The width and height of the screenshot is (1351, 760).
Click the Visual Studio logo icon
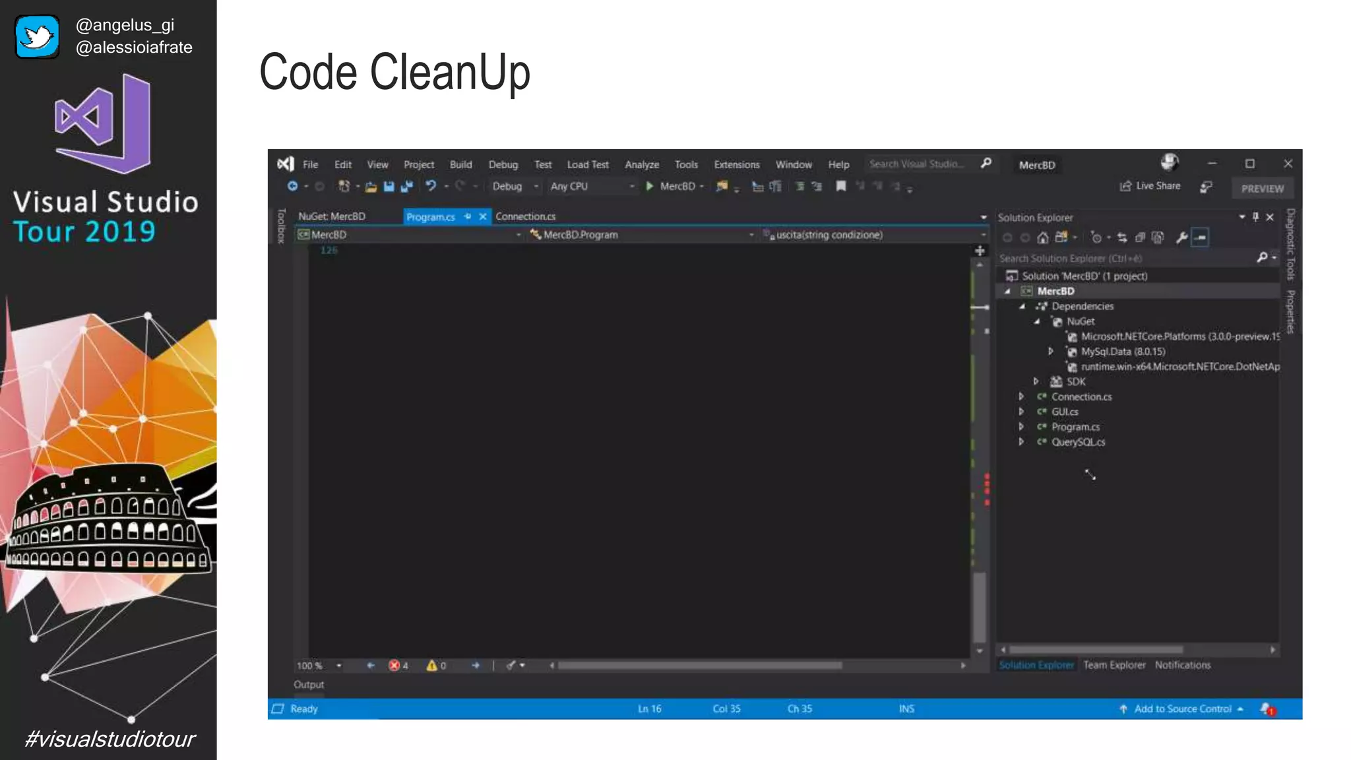(286, 164)
